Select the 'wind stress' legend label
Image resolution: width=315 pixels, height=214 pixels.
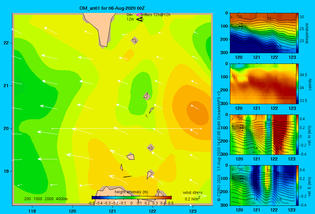pos(193,193)
